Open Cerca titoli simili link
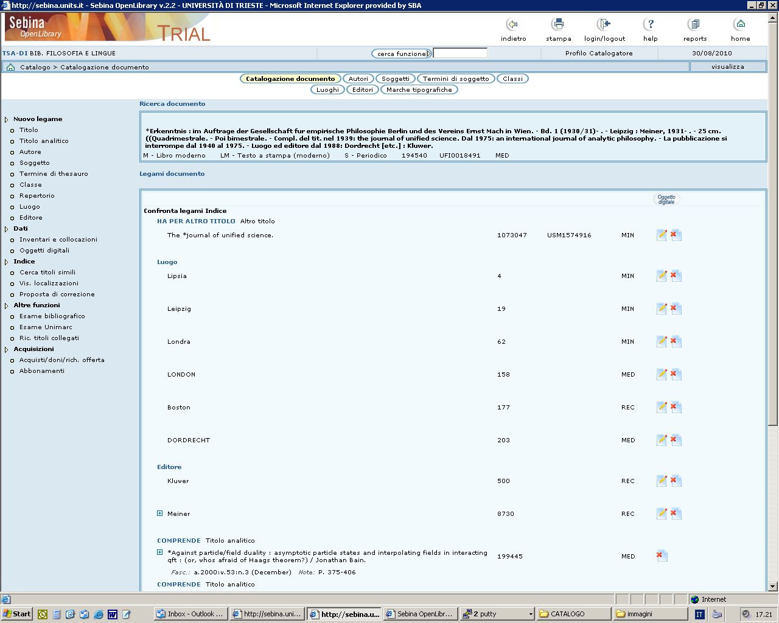This screenshot has width=779, height=623. 47,272
